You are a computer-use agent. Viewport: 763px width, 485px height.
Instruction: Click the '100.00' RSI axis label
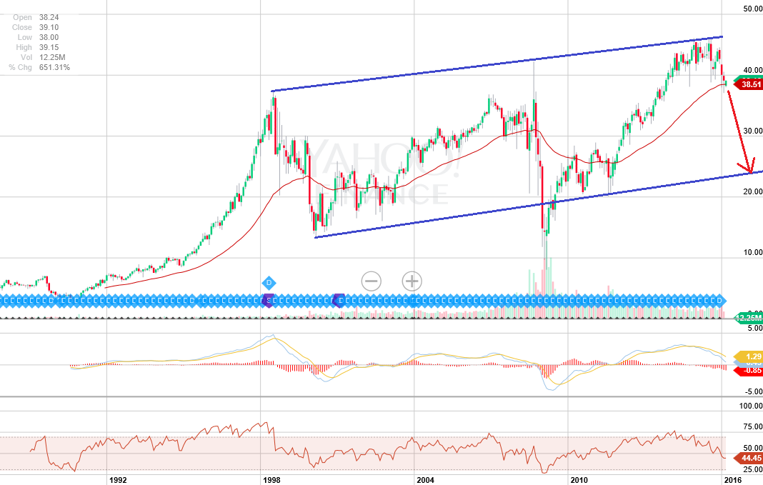point(751,406)
